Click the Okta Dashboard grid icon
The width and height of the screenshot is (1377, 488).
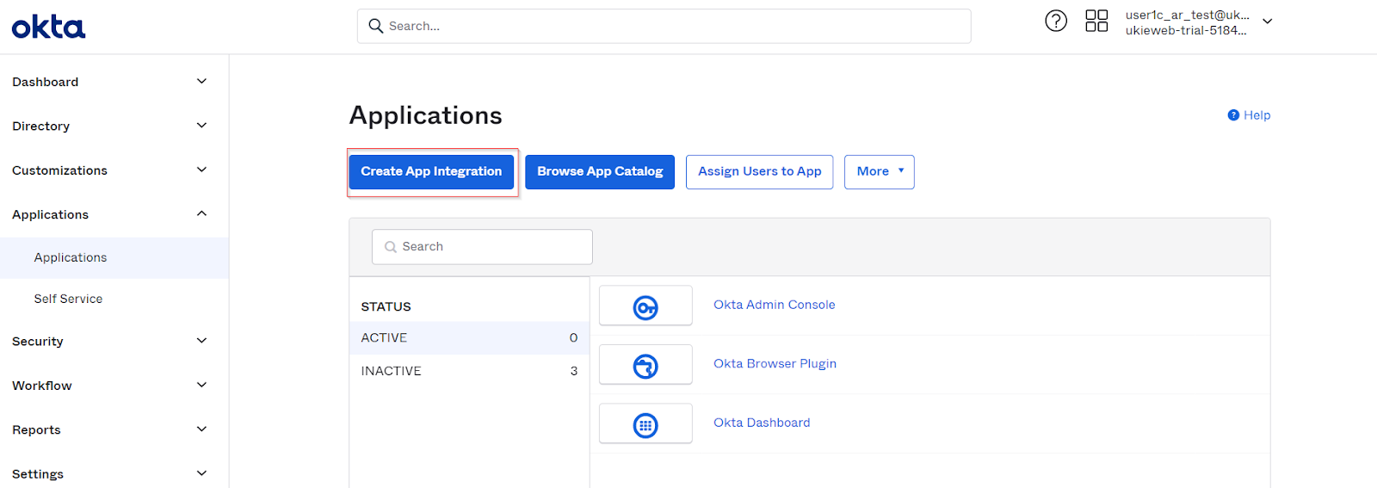(645, 424)
